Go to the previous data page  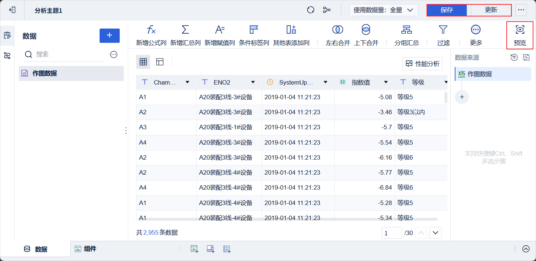[421, 233]
